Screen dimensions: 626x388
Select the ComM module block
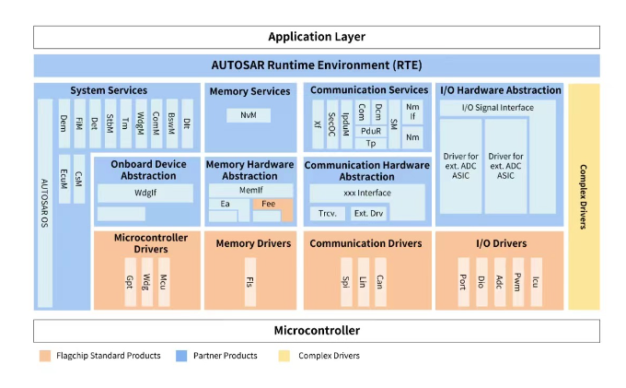(156, 123)
